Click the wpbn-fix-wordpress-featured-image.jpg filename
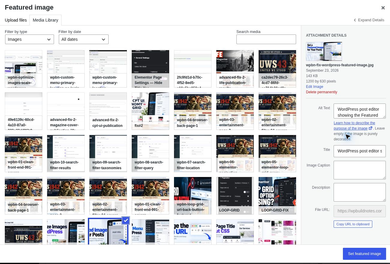Screen dimensions: 390x264 click(x=340, y=65)
